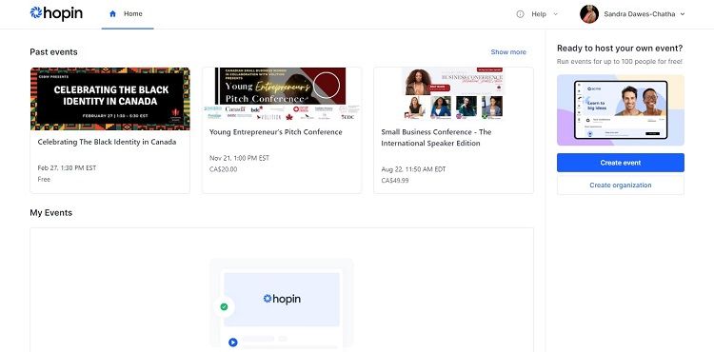Click the Hopin logo inside My Events illustration
Viewport: 714px width, 352px height.
[x=282, y=299]
